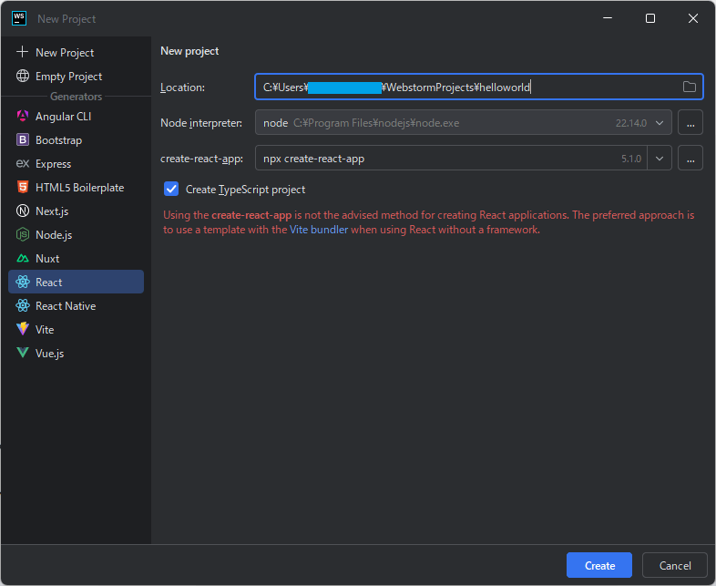This screenshot has height=586, width=716.
Task: Click the Nuxt logo icon
Action: (x=23, y=259)
